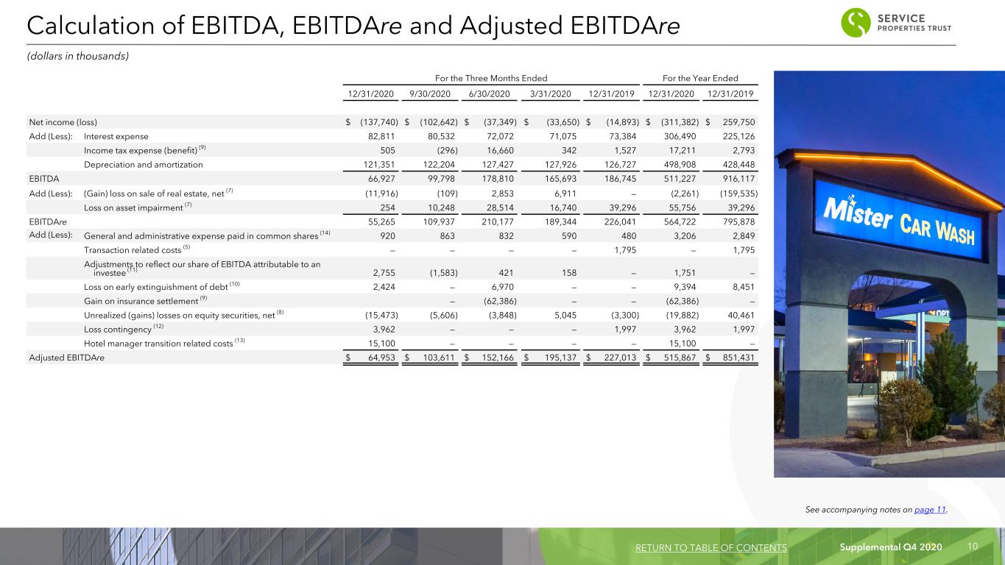The height and width of the screenshot is (565, 1005).
Task: Click 'For the Three Months Ended' header
Action: (x=490, y=78)
